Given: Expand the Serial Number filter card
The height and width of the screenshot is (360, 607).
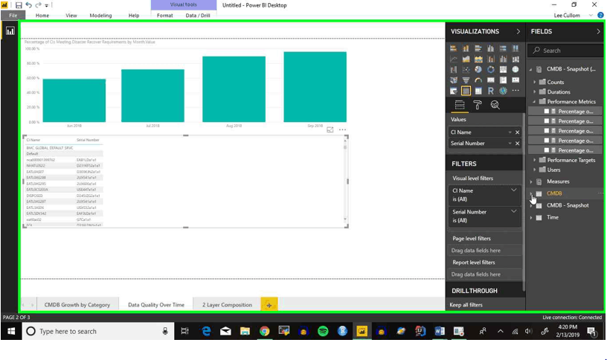Looking at the screenshot, I should click(514, 211).
